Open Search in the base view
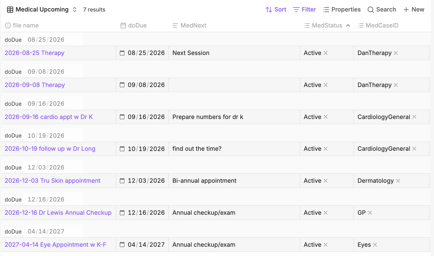 [382, 9]
